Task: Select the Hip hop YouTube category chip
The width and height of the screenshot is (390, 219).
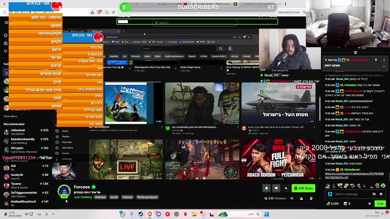Action: (234, 56)
